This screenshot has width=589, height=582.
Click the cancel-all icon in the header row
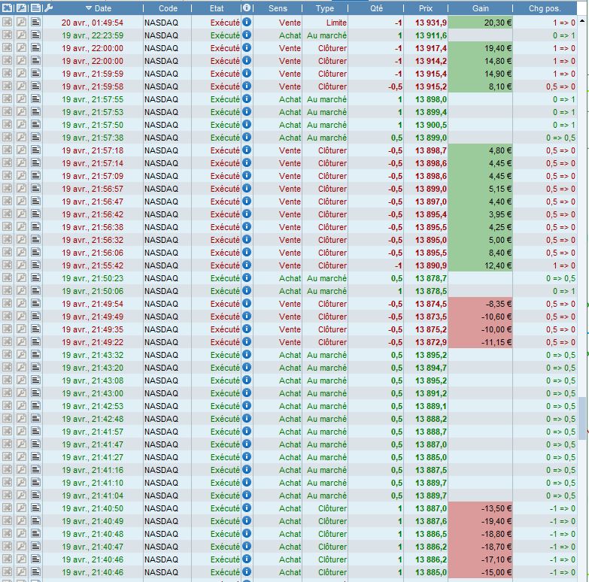click(7, 8)
